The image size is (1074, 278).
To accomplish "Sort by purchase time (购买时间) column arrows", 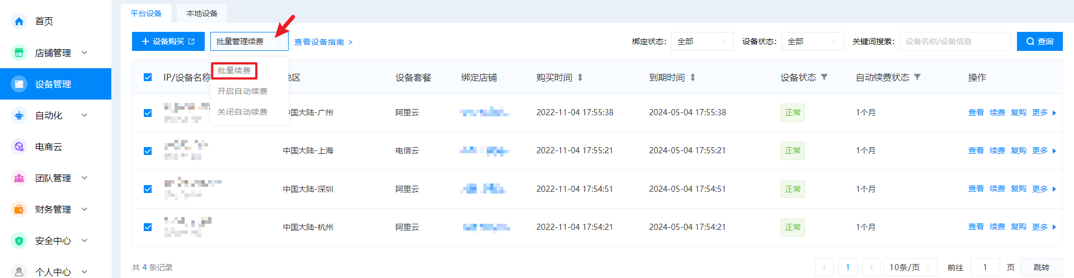I will 580,77.
